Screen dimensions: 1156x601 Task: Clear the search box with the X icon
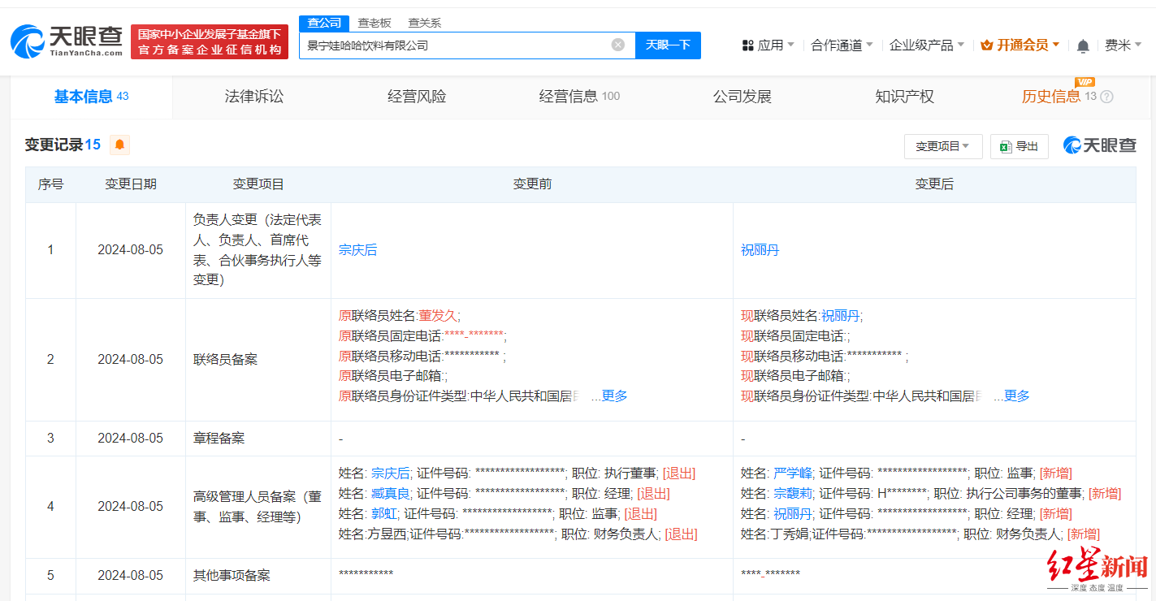[x=617, y=45]
